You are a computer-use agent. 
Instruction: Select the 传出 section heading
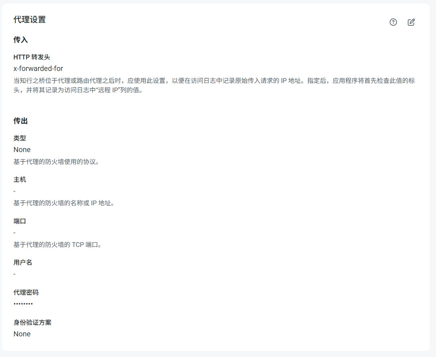click(21, 121)
